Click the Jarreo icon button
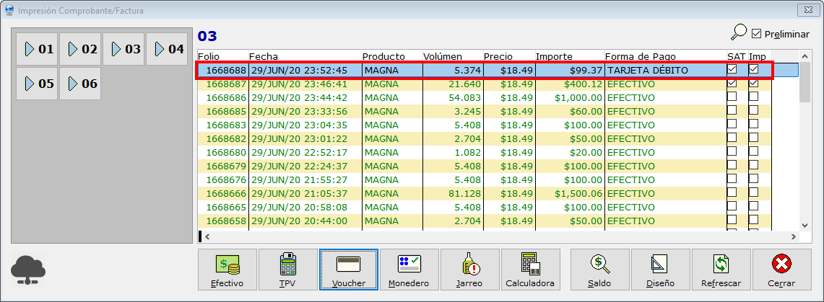824x302 pixels. [x=469, y=270]
